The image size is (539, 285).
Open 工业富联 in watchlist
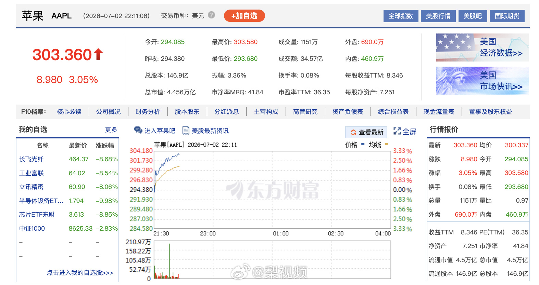point(32,173)
